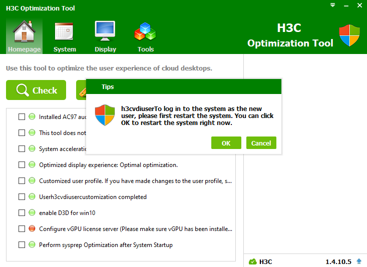
Task: Confirm restart with the OK button
Action: tap(226, 143)
